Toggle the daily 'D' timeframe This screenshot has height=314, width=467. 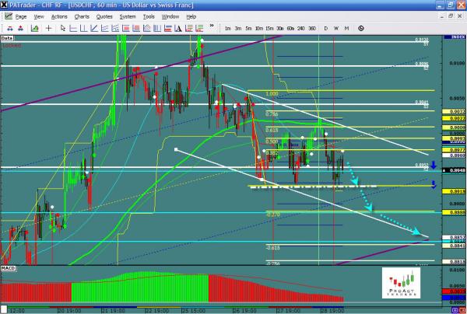(x=325, y=28)
